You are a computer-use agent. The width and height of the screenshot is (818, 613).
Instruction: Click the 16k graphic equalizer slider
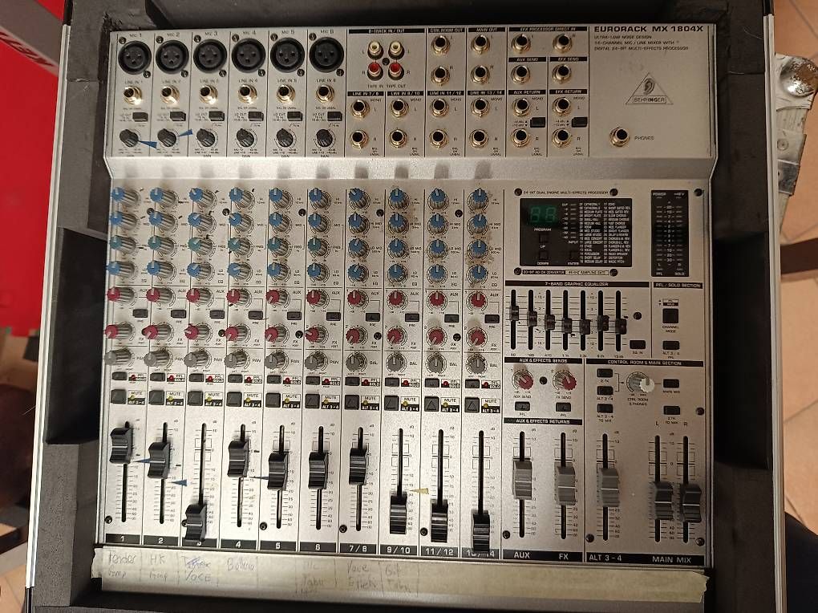tap(620, 327)
